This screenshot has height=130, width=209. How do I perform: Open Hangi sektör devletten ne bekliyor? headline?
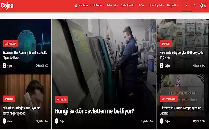(94, 111)
